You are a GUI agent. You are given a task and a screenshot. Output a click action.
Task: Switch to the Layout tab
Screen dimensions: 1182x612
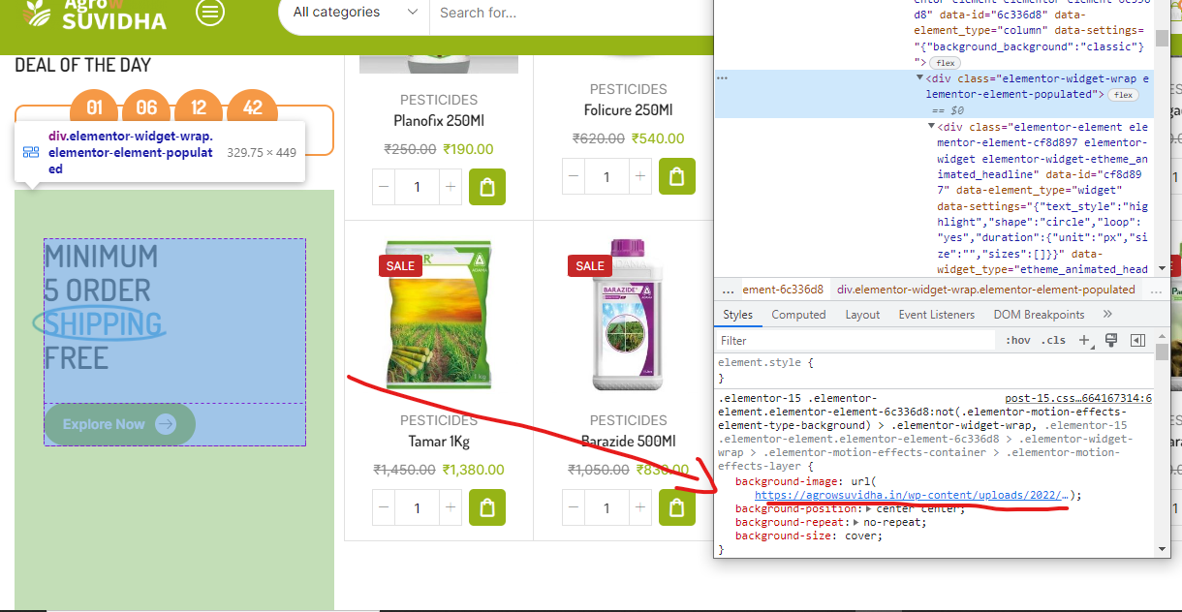[x=862, y=315]
